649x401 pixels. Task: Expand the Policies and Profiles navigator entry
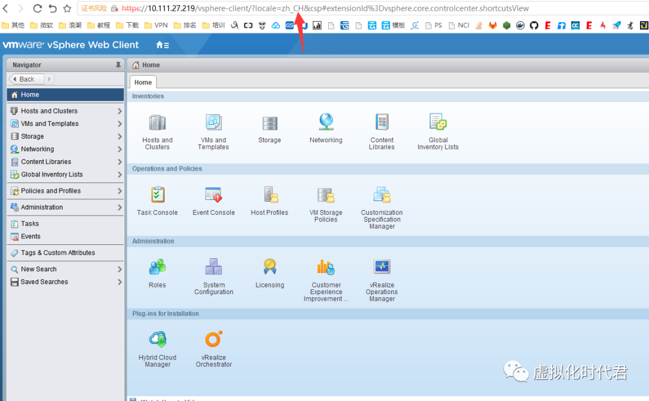(120, 190)
